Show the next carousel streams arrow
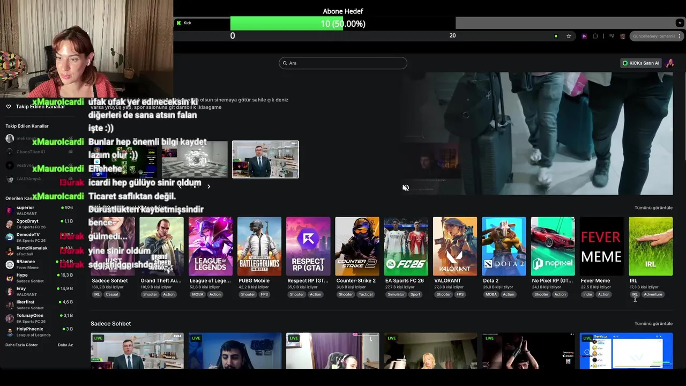This screenshot has width=686, height=386. point(208,187)
